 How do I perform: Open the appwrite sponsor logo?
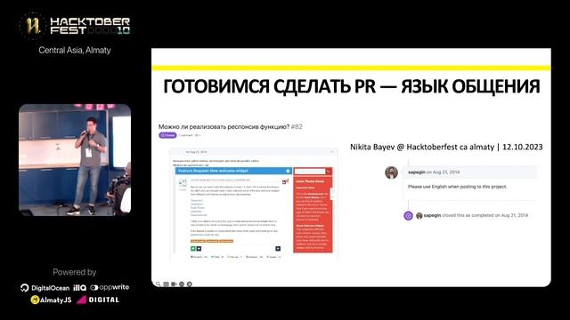(110, 287)
